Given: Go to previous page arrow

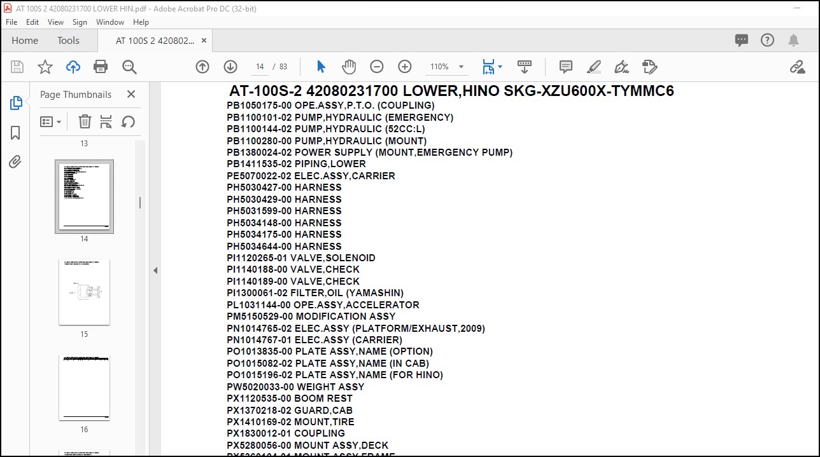Looking at the screenshot, I should (x=202, y=67).
